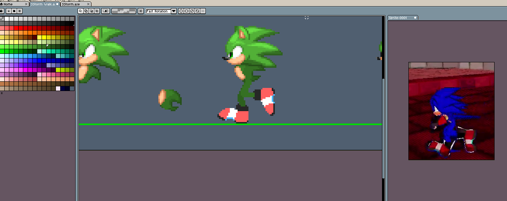The width and height of the screenshot is (507, 201).
Task: Pick the pure blue palette swatch
Action: tap(40, 60)
